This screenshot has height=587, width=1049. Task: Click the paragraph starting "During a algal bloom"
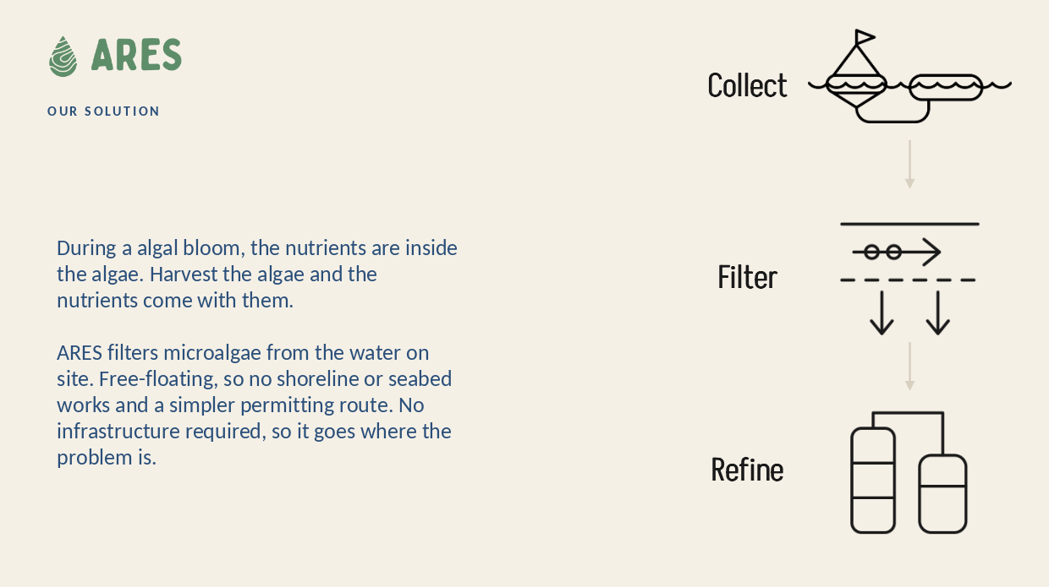pyautogui.click(x=257, y=274)
